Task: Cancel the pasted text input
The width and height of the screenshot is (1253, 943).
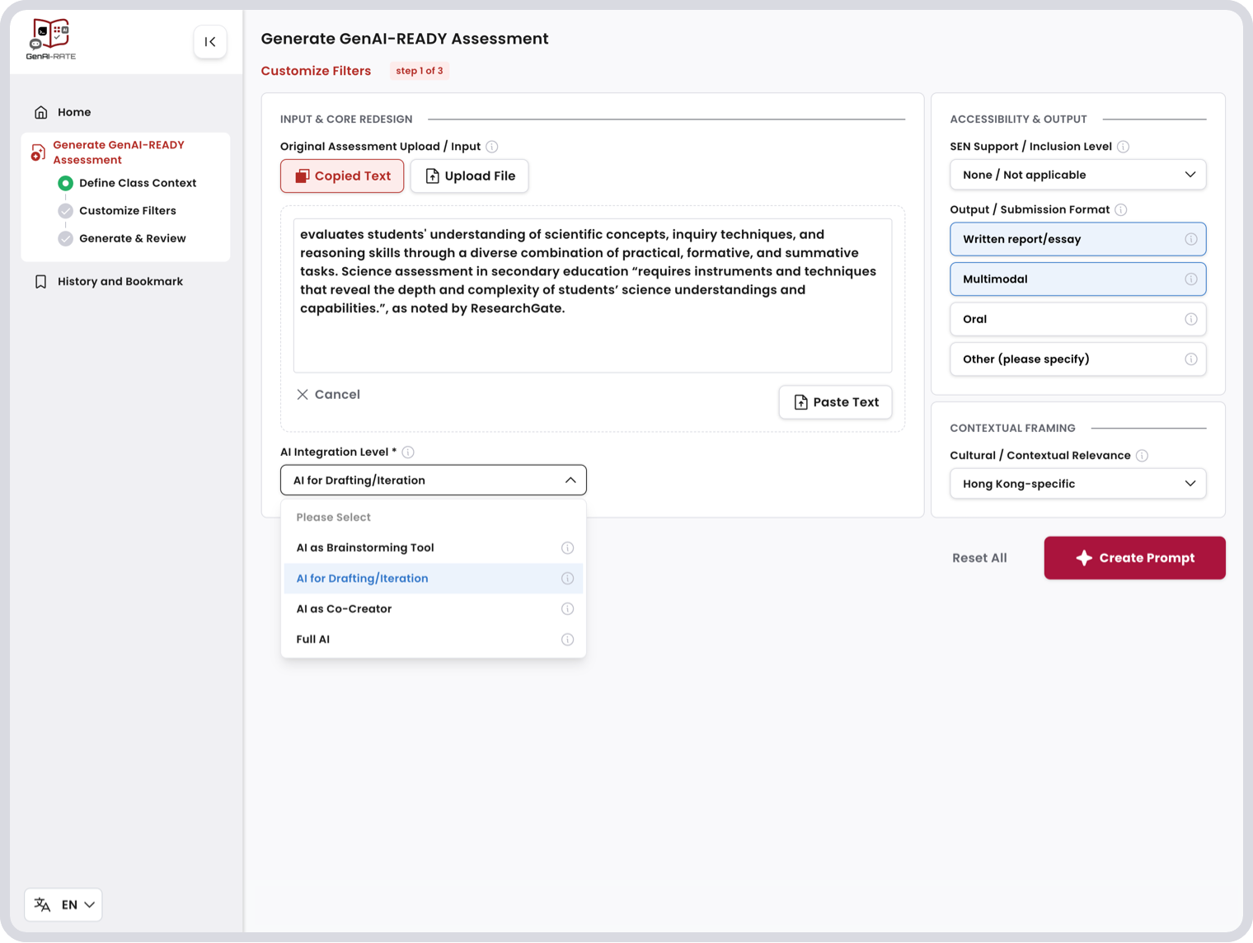Action: pos(328,395)
